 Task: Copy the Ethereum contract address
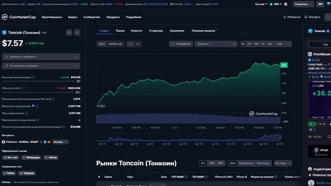41,142
